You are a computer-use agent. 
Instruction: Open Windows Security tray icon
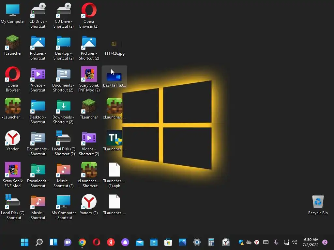pyautogui.click(x=241, y=242)
